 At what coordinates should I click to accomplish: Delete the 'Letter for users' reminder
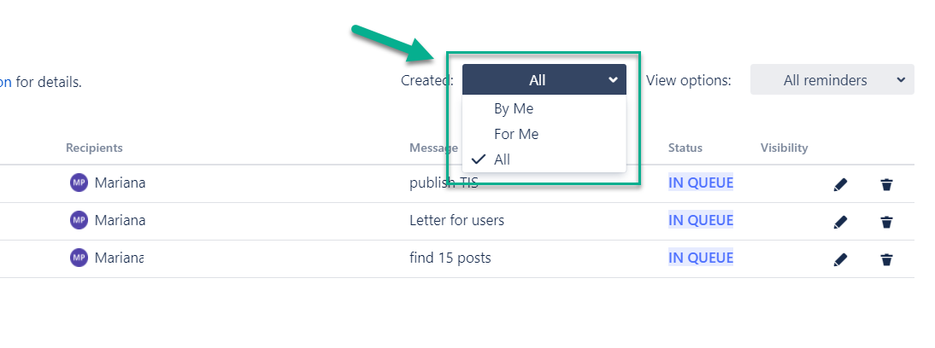pyautogui.click(x=887, y=222)
